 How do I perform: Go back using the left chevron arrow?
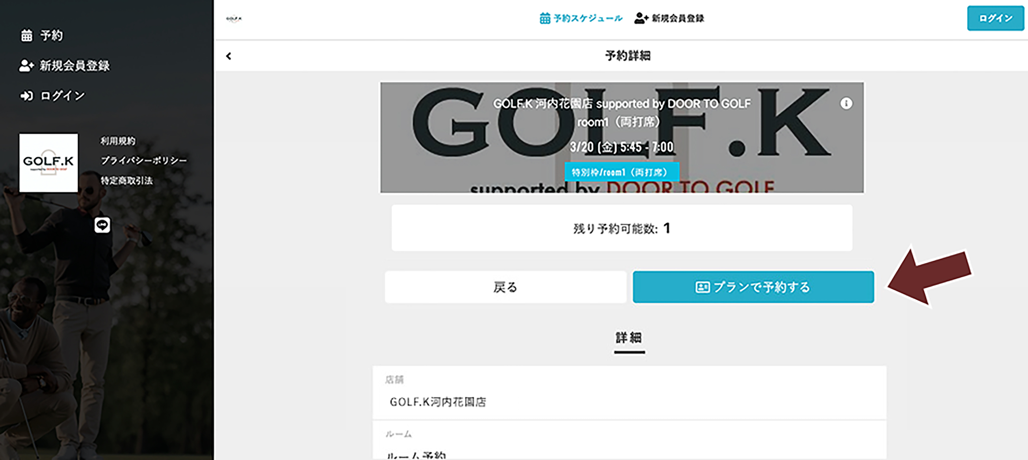coord(229,56)
